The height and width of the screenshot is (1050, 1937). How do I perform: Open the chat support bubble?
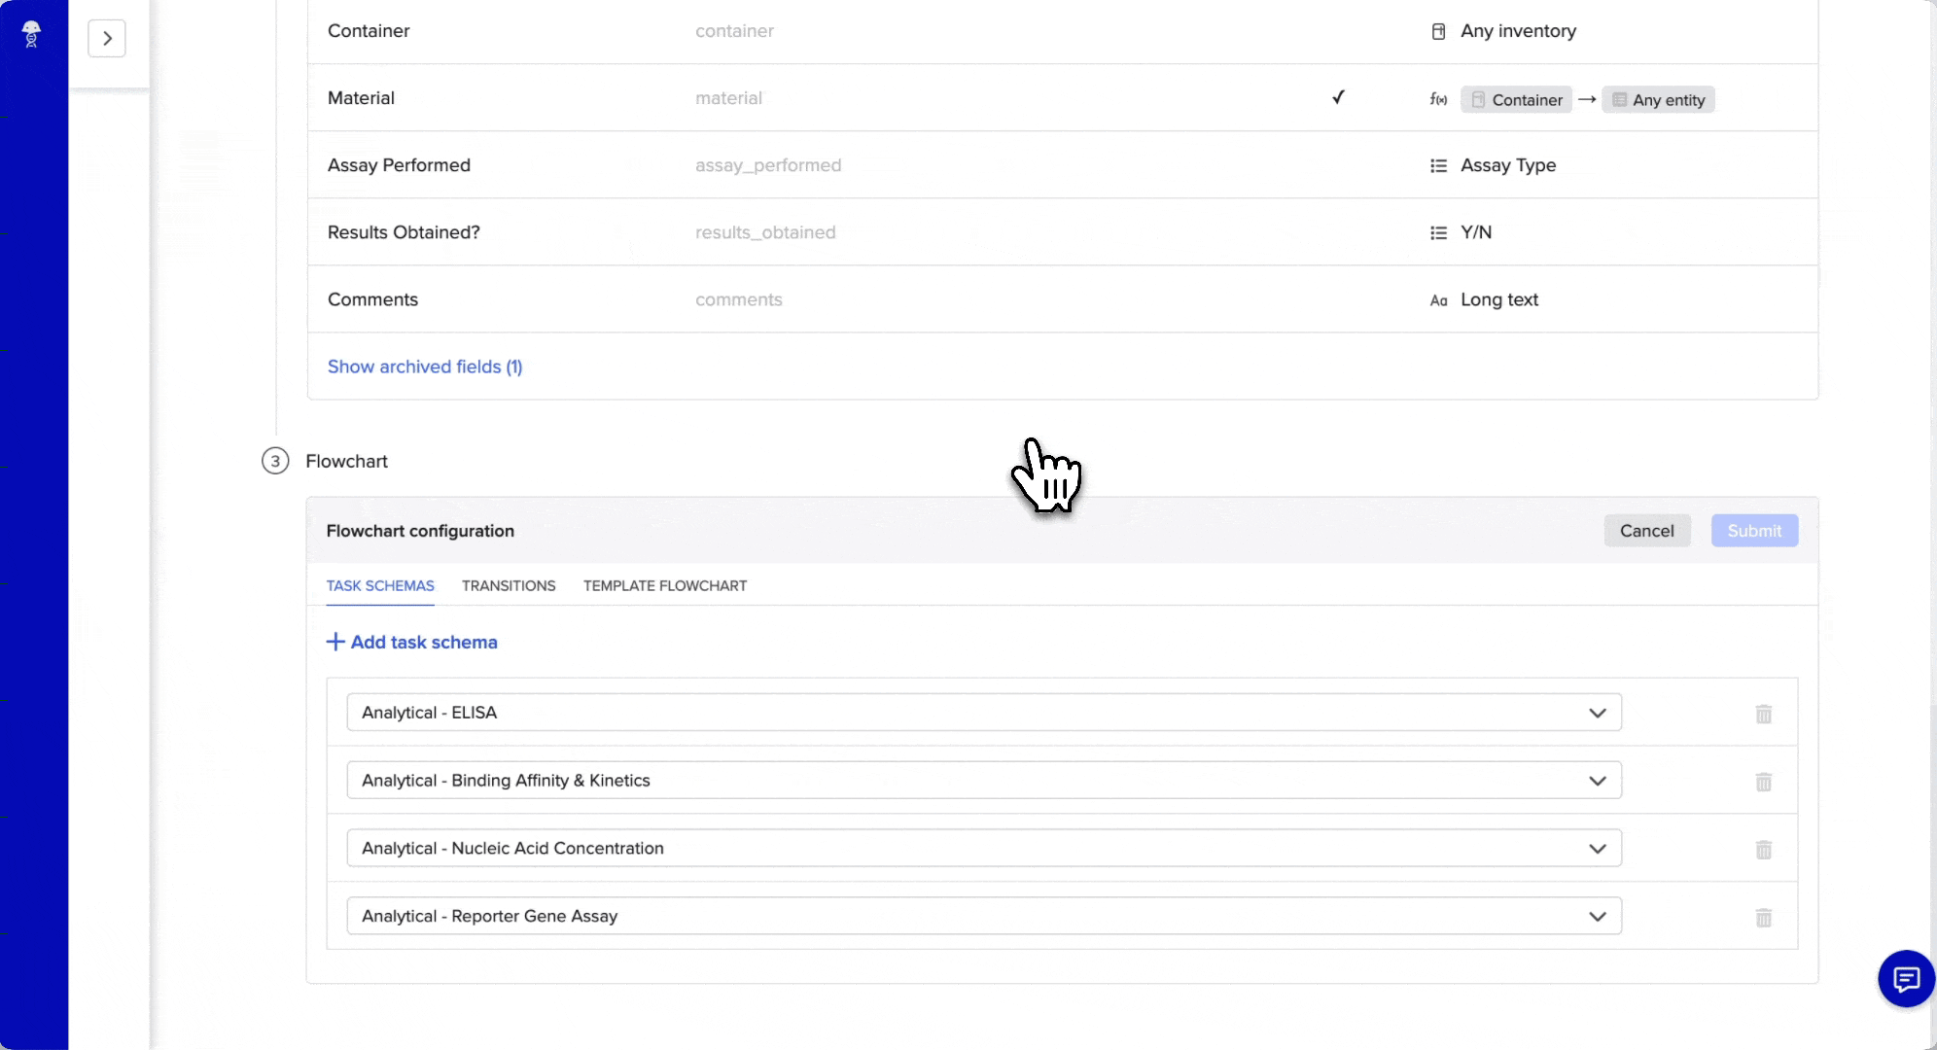coord(1905,979)
